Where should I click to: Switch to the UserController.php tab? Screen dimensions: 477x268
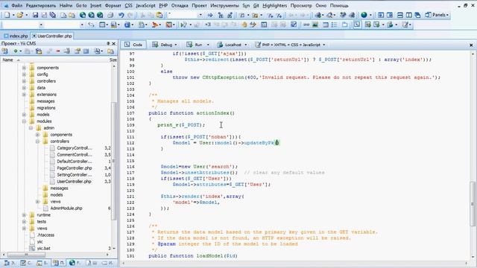tap(52, 36)
